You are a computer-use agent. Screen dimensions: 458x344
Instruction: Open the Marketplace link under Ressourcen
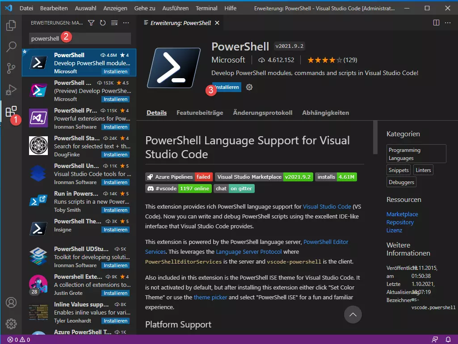(402, 214)
